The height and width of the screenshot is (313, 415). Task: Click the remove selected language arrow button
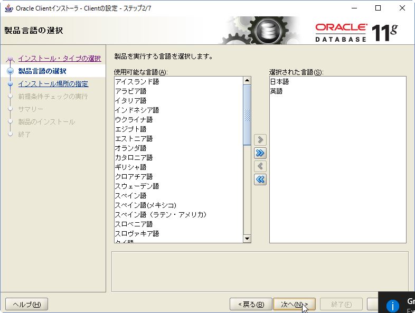[260, 166]
